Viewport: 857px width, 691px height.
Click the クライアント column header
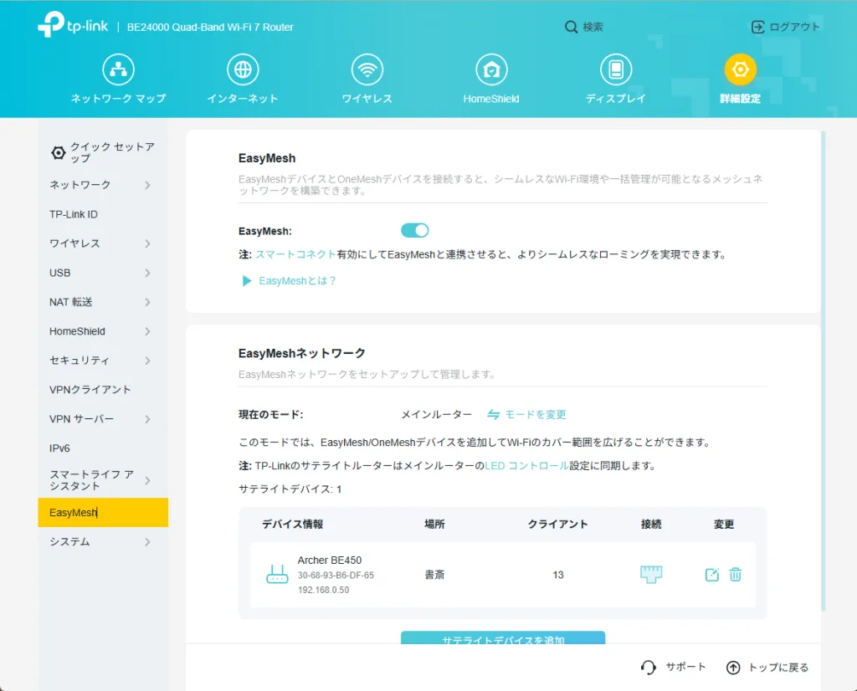[x=557, y=525]
